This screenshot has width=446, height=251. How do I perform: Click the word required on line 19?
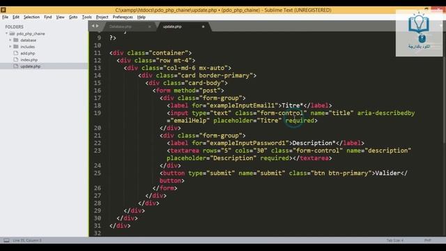tap(300, 121)
